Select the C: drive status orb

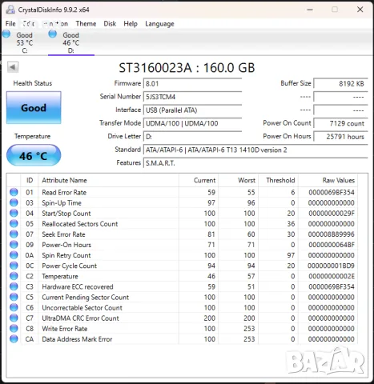6,34
